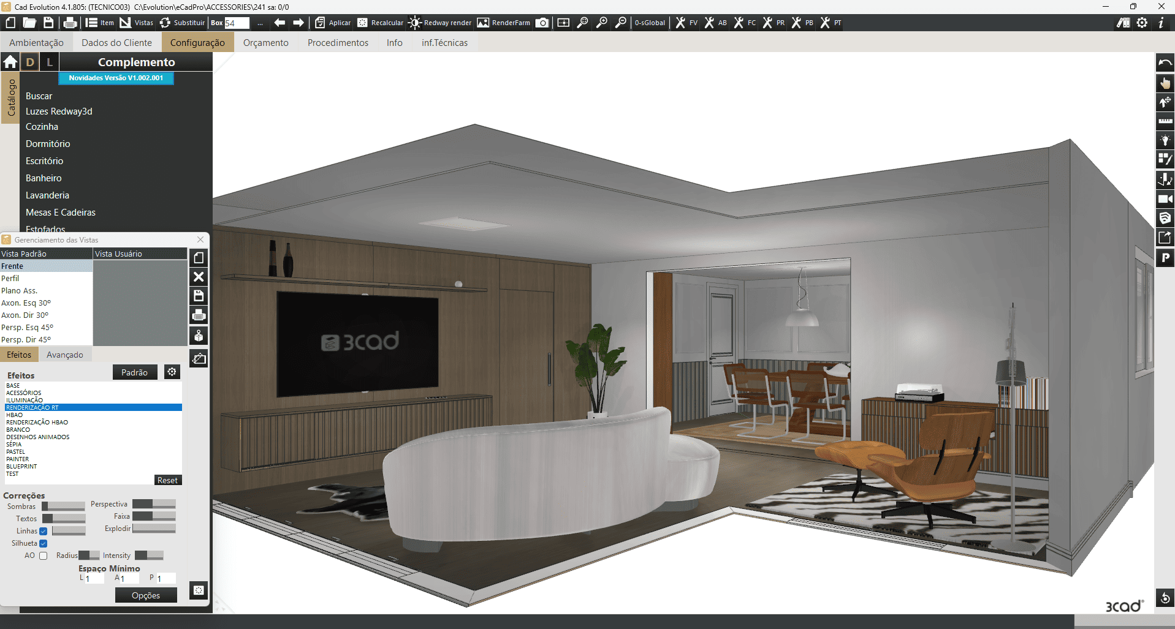Open effects settings gear next to Padrão

[x=172, y=372]
